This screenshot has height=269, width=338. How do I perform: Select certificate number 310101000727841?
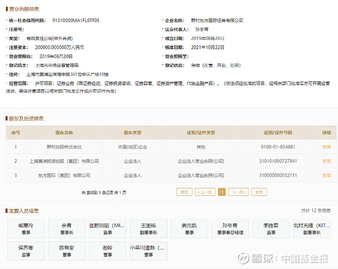pyautogui.click(x=278, y=161)
